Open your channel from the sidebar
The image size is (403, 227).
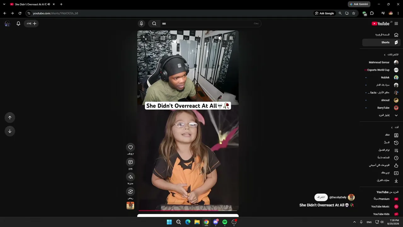[381, 135]
